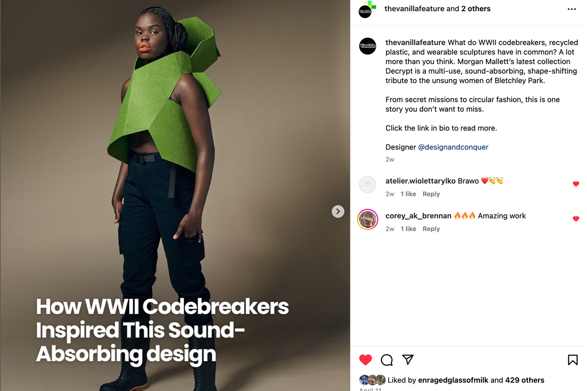View likes on corey_ak_brennan's comment
Screen dimensions: 587x391
tap(408, 229)
